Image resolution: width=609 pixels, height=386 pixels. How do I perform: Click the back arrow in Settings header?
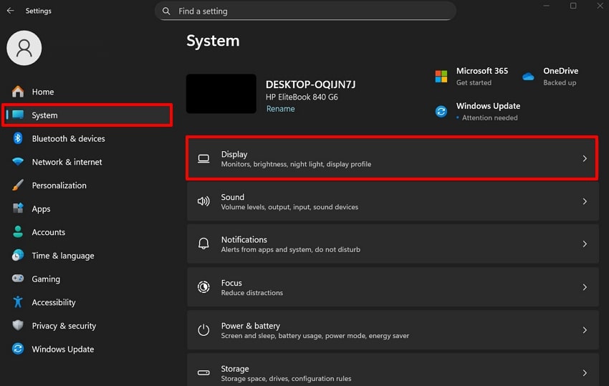(11, 11)
